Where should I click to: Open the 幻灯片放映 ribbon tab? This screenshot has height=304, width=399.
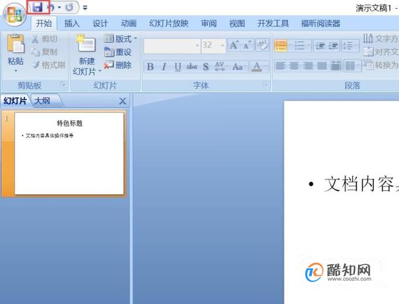point(168,23)
